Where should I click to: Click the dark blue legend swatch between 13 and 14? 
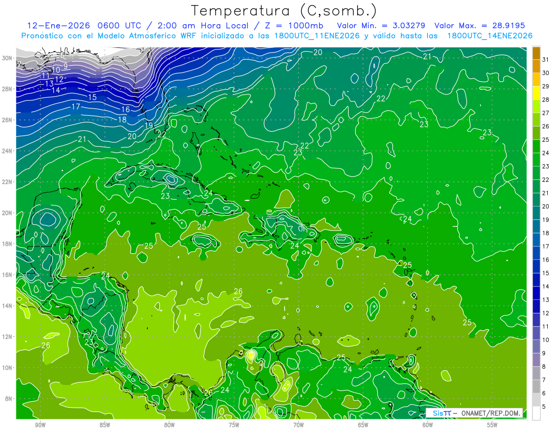536,293
